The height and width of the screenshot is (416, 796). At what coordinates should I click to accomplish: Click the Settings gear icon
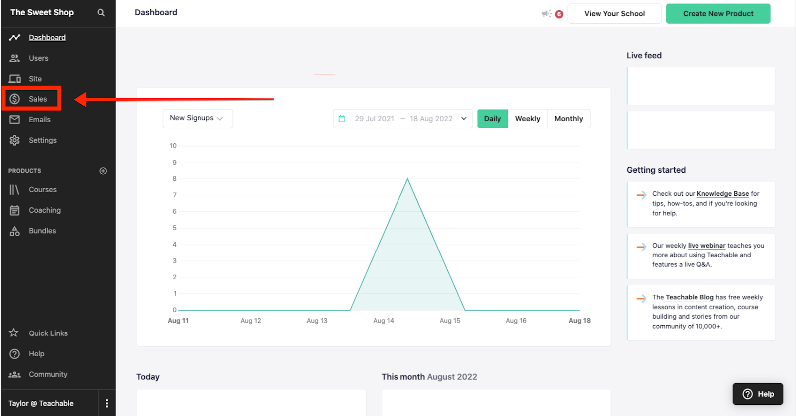tap(15, 140)
